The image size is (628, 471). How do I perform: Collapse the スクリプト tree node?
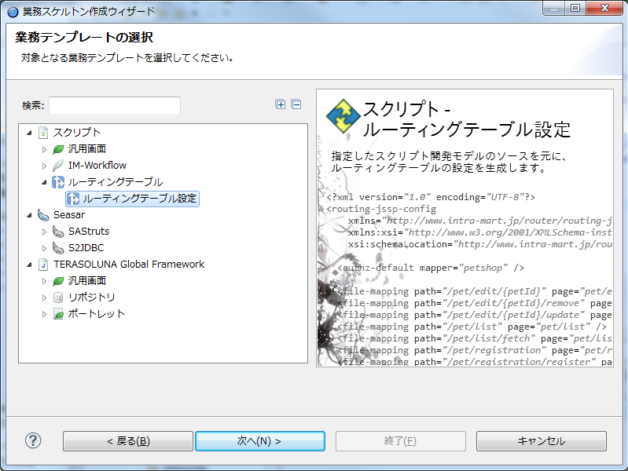(x=29, y=133)
